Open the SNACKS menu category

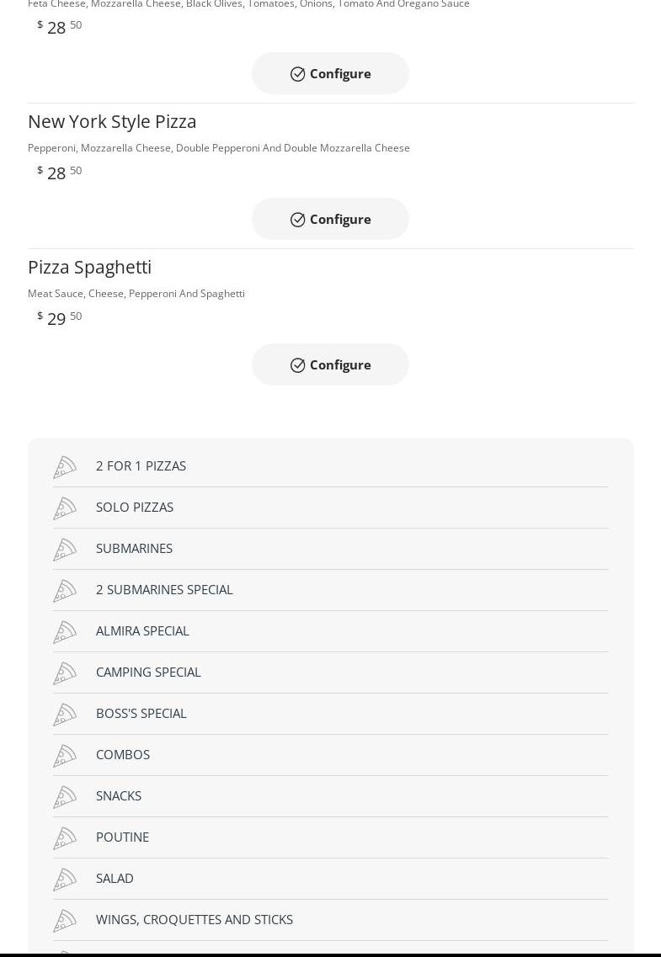(119, 795)
